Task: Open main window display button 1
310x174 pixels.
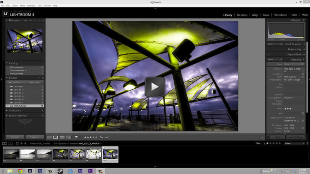Action: (x=5, y=144)
